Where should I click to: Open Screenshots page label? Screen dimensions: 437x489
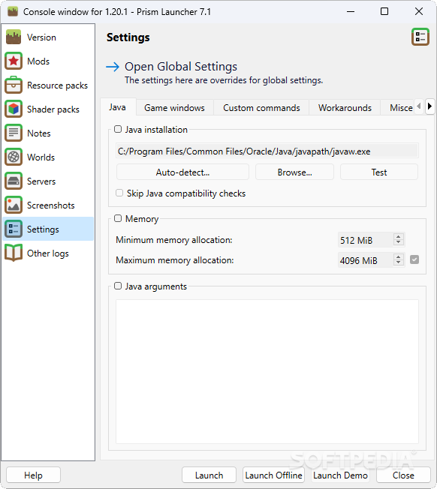50,205
